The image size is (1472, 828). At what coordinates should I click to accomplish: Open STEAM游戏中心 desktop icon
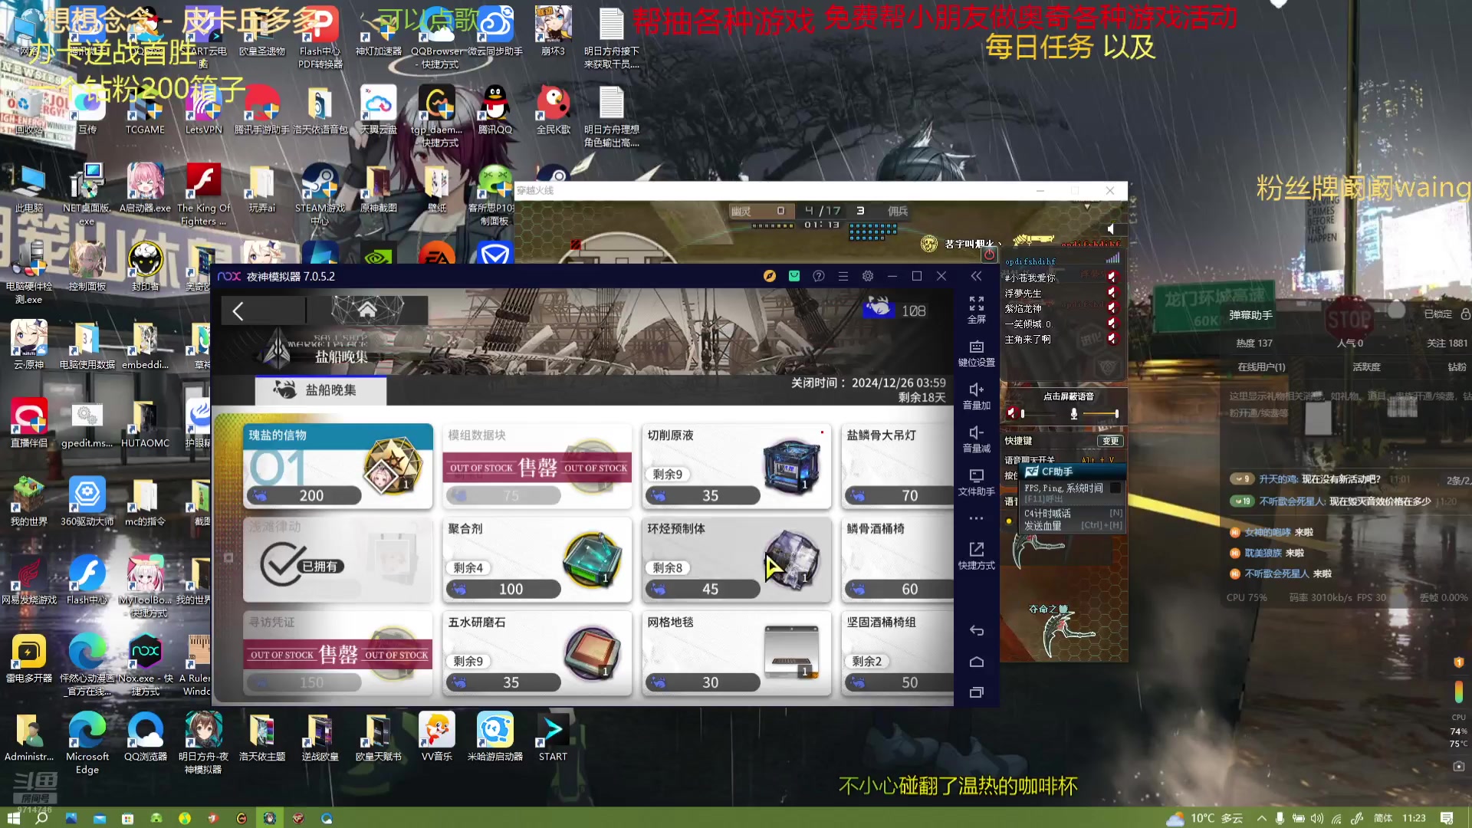point(320,195)
